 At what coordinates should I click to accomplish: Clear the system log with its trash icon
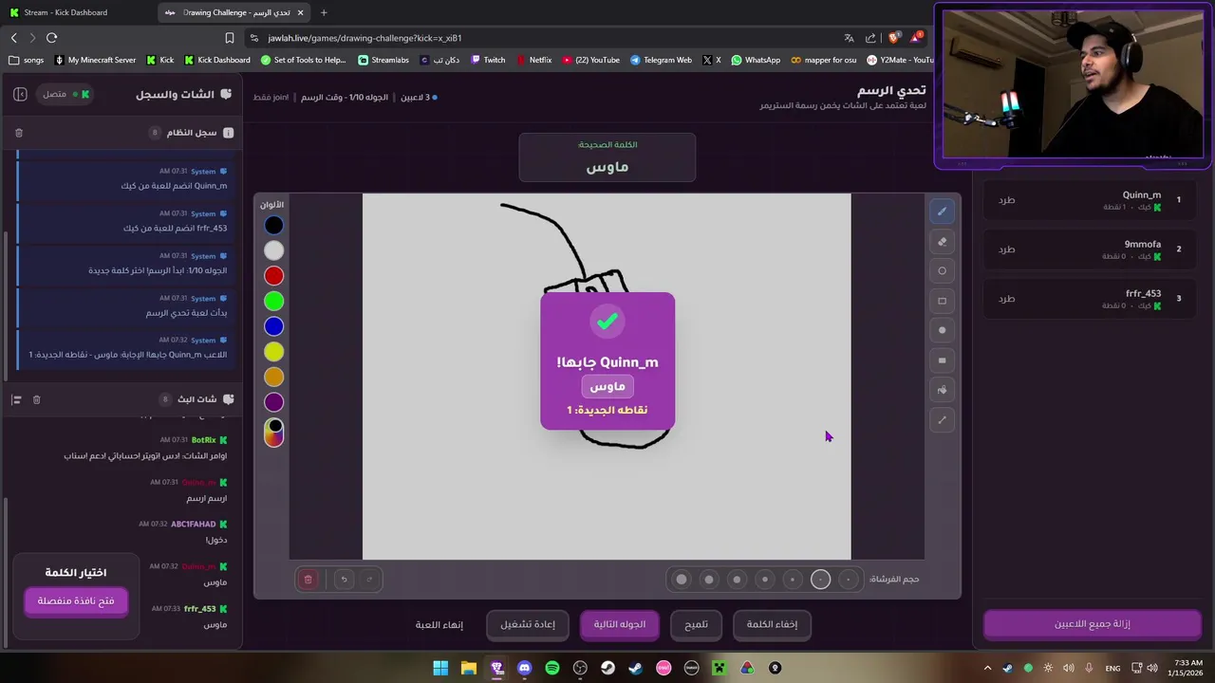tap(19, 133)
